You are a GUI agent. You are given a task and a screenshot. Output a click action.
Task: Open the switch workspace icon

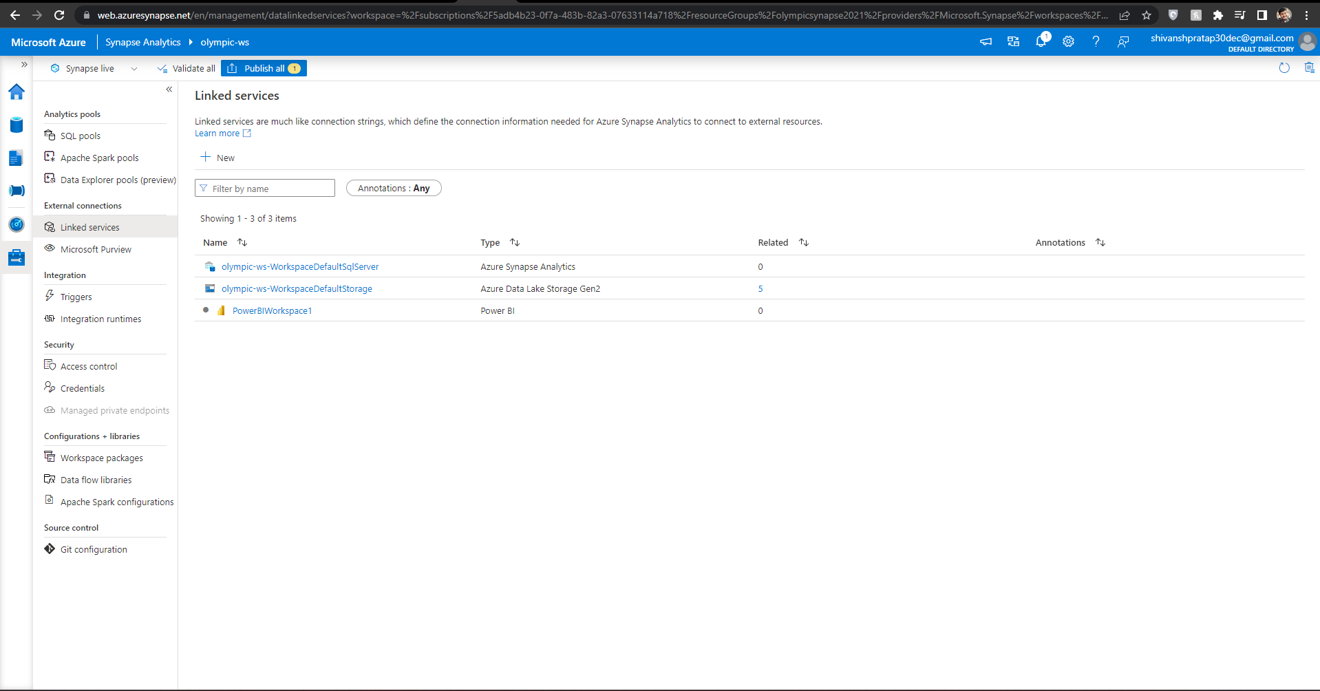1013,42
